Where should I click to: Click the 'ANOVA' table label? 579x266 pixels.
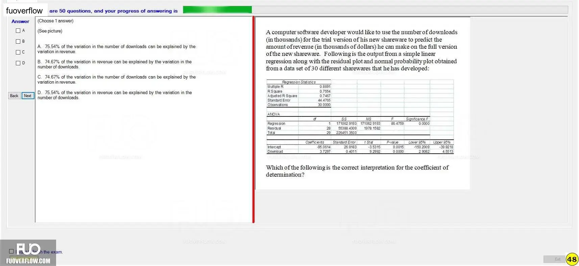point(274,114)
